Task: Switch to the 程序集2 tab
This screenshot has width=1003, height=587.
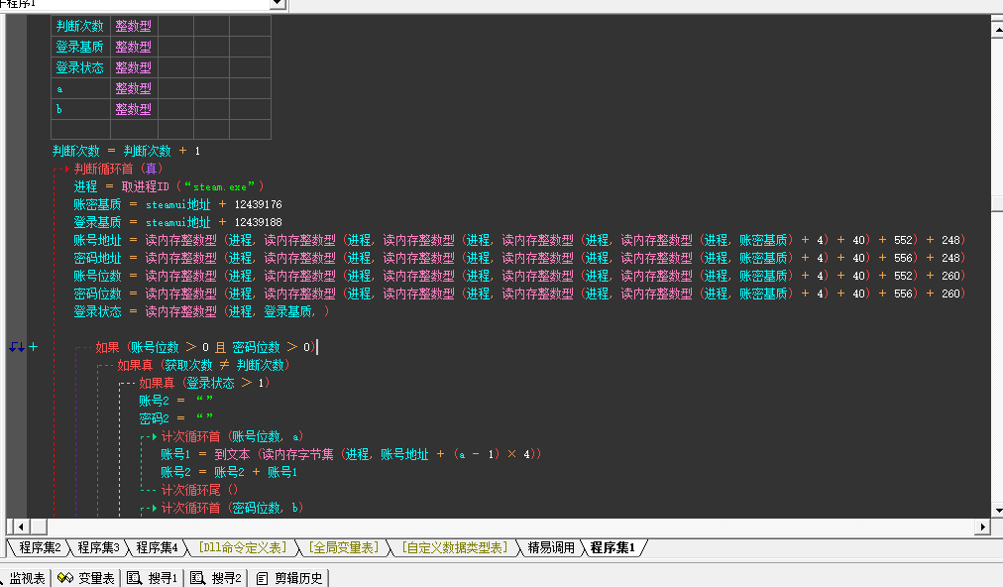Action: [x=40, y=547]
